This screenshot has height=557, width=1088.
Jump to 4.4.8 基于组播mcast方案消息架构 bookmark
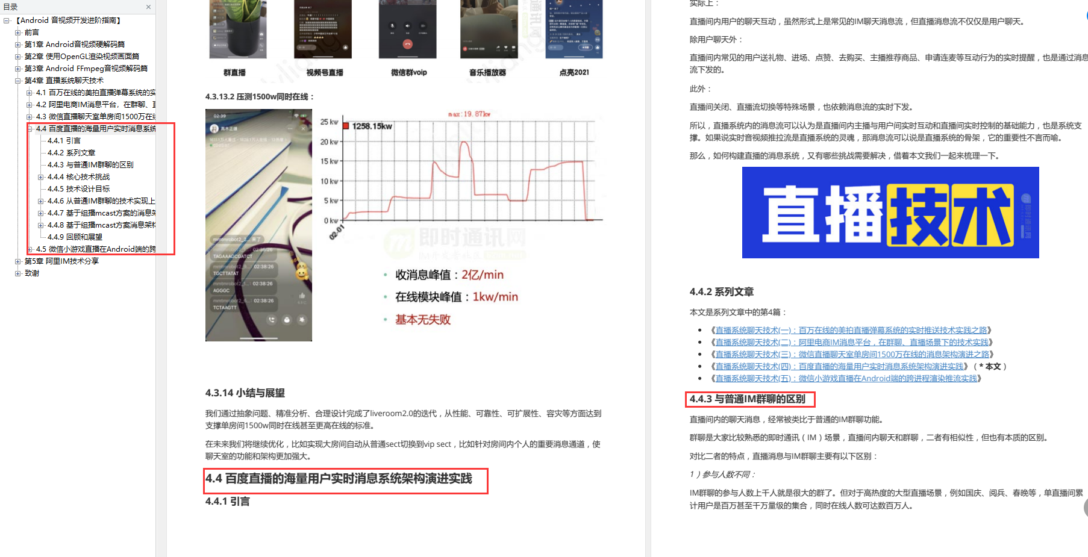(101, 225)
